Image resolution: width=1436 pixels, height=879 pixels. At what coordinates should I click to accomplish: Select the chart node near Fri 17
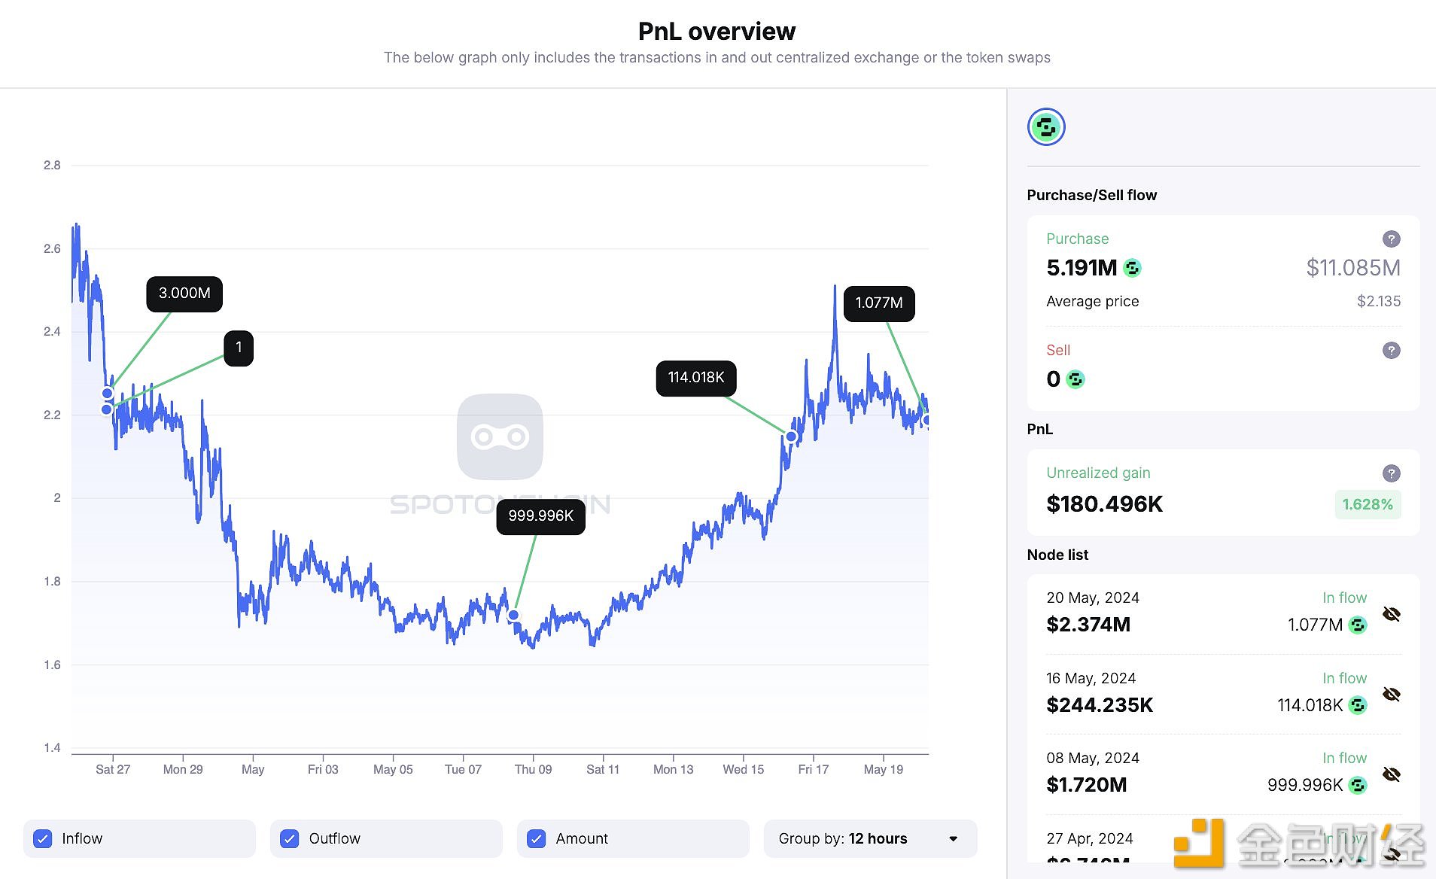(791, 436)
